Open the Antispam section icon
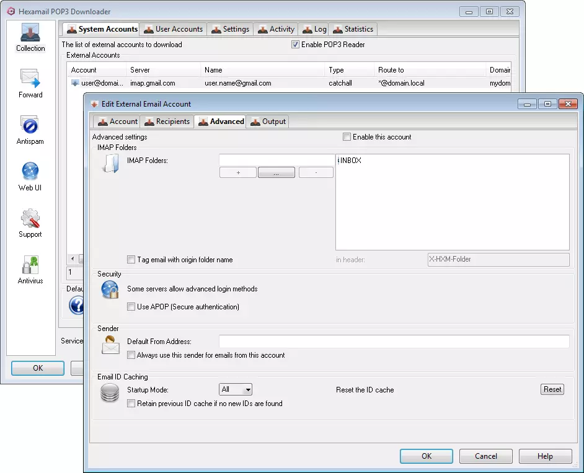Screen dimensions: 584x473 30,126
